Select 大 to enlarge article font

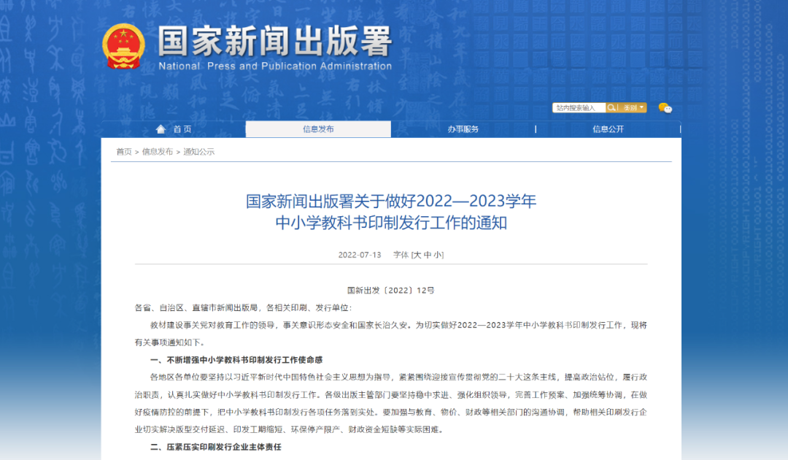[417, 255]
